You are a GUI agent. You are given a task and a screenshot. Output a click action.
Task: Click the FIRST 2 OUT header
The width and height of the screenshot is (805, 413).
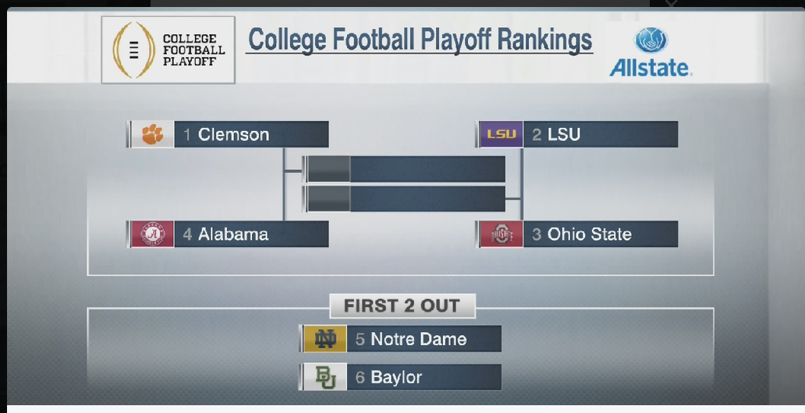point(402,305)
